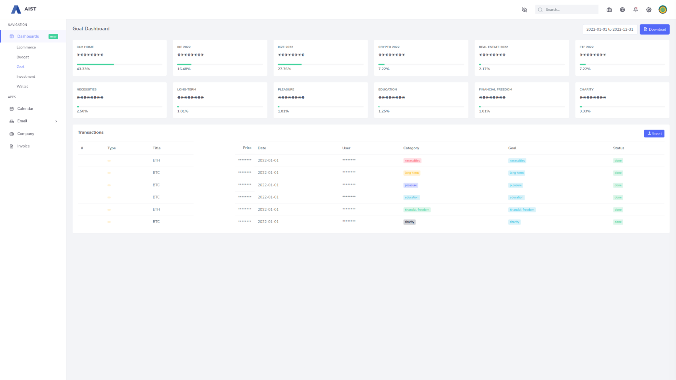This screenshot has width=676, height=380.
Task: Click the LONG-TERM card title
Action: coord(187,90)
